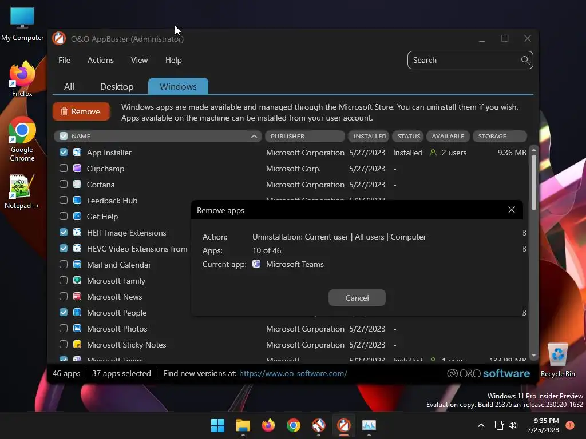
Task: Open the Notepad++ desktop shortcut
Action: 22,191
